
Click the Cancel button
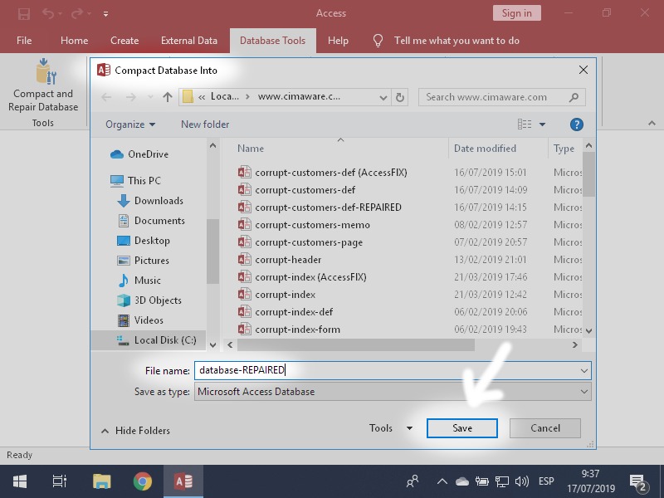[x=545, y=428]
